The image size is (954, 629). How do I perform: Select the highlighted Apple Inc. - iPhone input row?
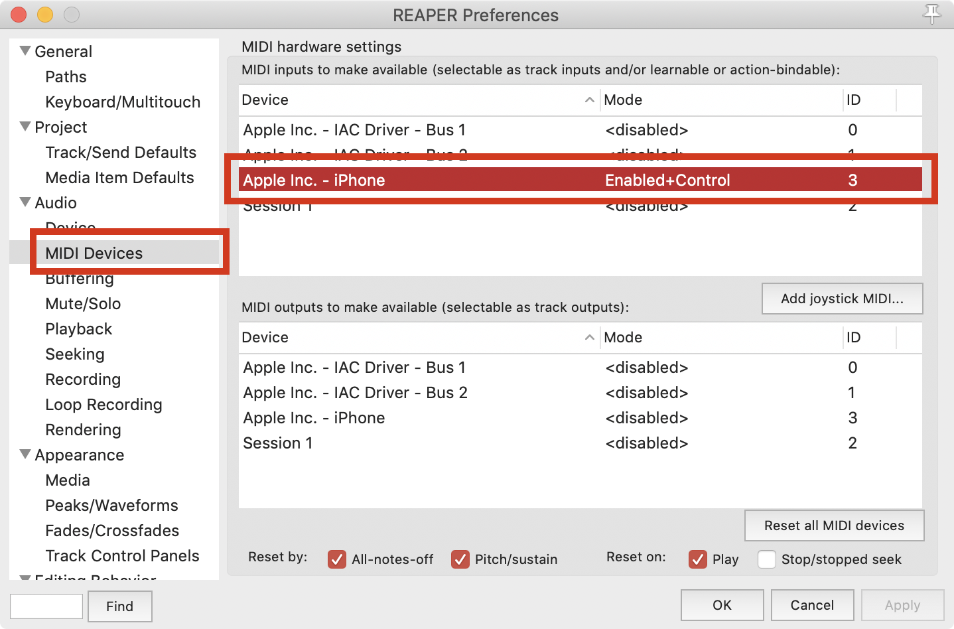580,180
